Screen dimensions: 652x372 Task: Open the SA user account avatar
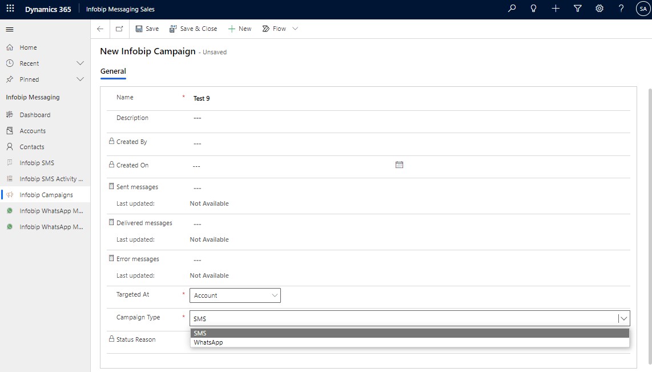[x=643, y=9]
